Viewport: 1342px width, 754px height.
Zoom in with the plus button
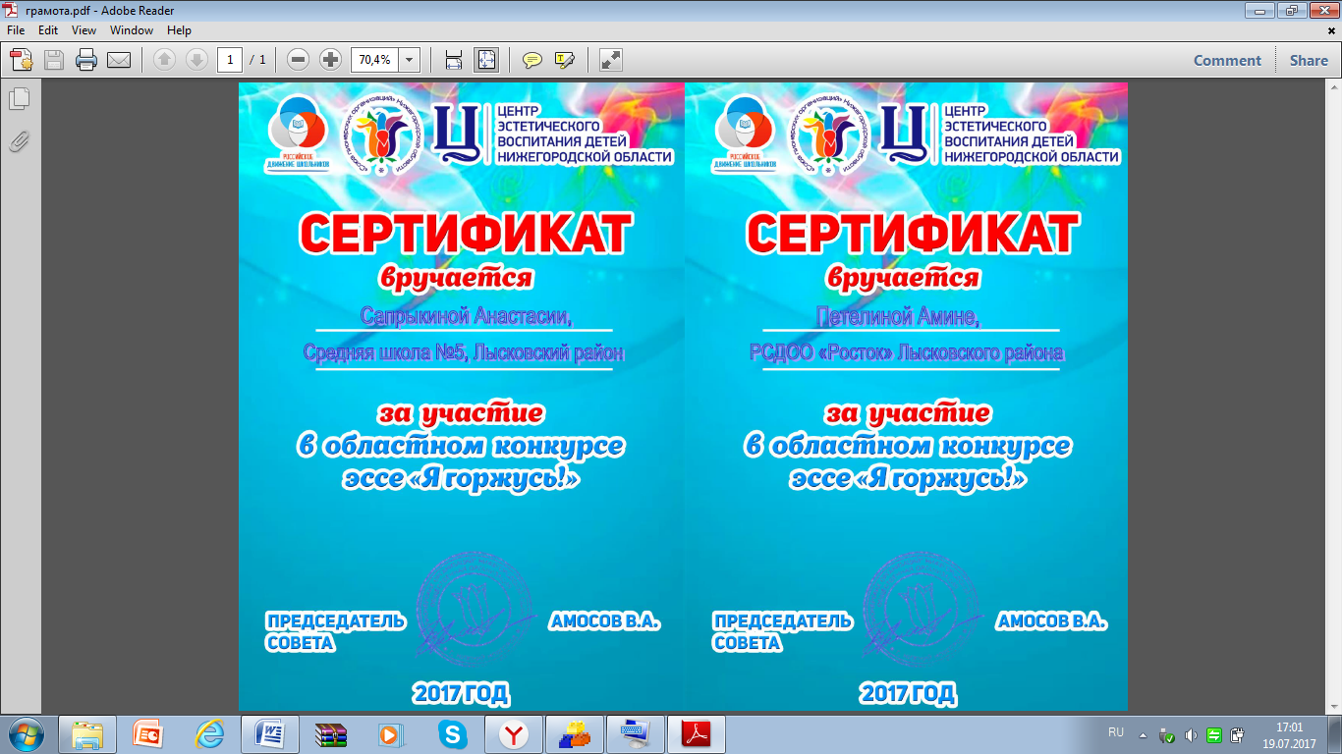point(331,60)
